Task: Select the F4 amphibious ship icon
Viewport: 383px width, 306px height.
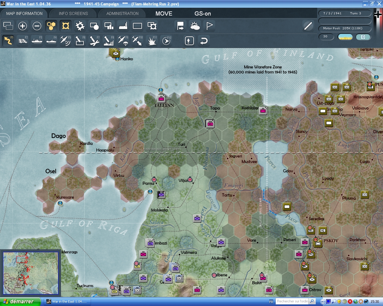Action: [x=51, y=41]
